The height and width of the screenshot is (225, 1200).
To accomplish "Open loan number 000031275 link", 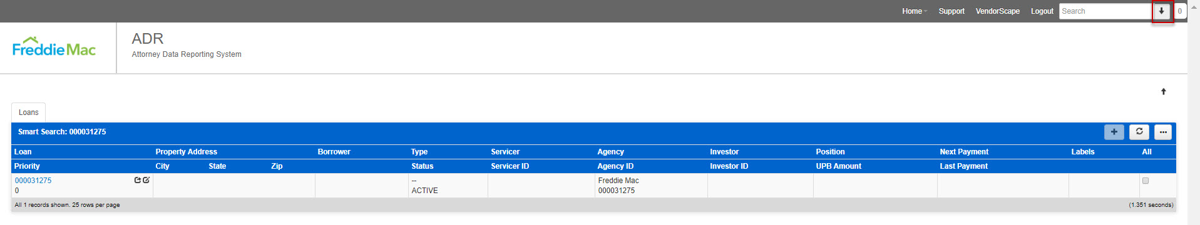I will tap(33, 181).
